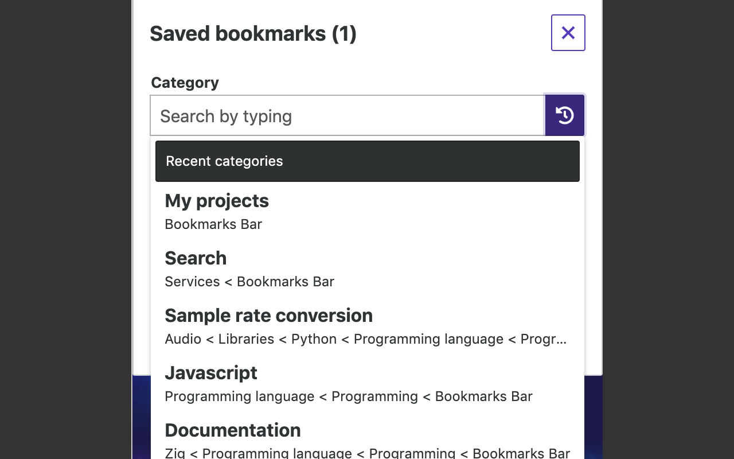Toggle the recent categories history icon

click(x=564, y=115)
